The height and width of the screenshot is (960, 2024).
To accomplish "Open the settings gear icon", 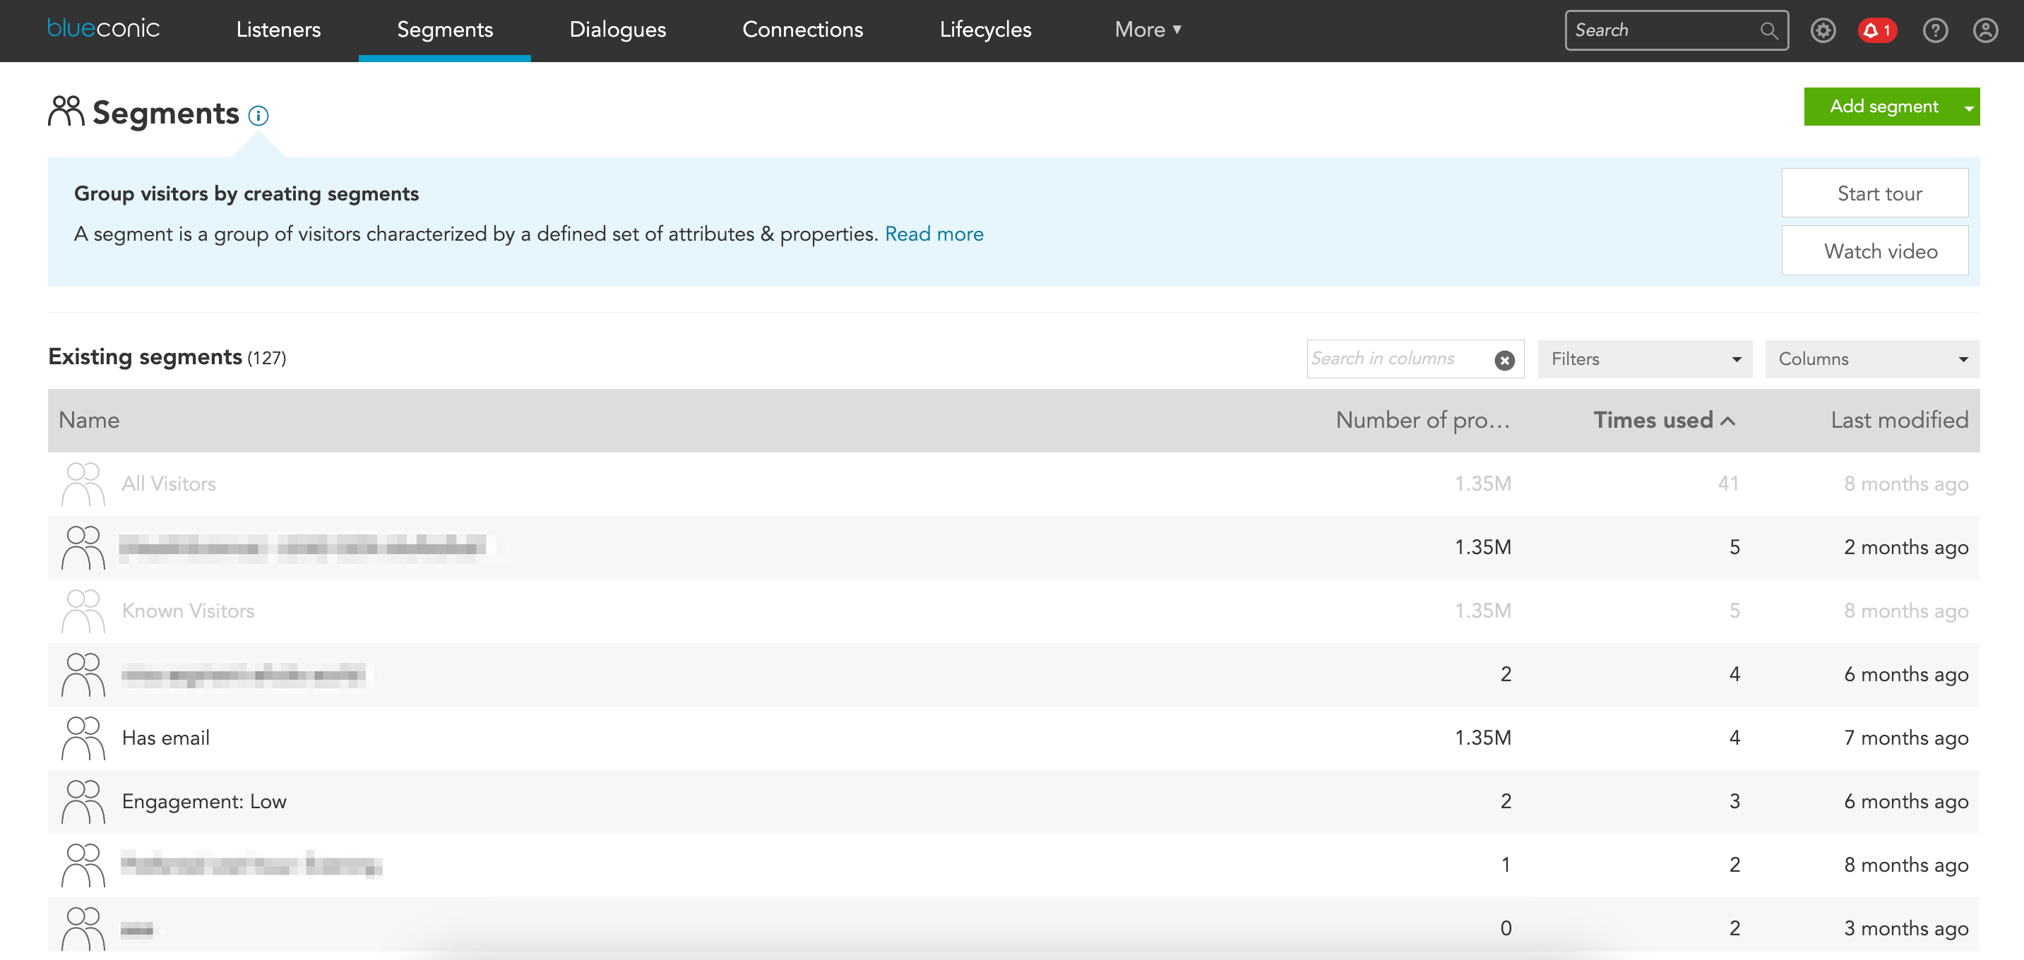I will 1823,30.
